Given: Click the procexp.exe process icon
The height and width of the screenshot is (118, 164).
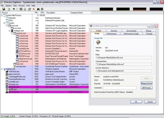Looking at the screenshot, I should 15,66.
